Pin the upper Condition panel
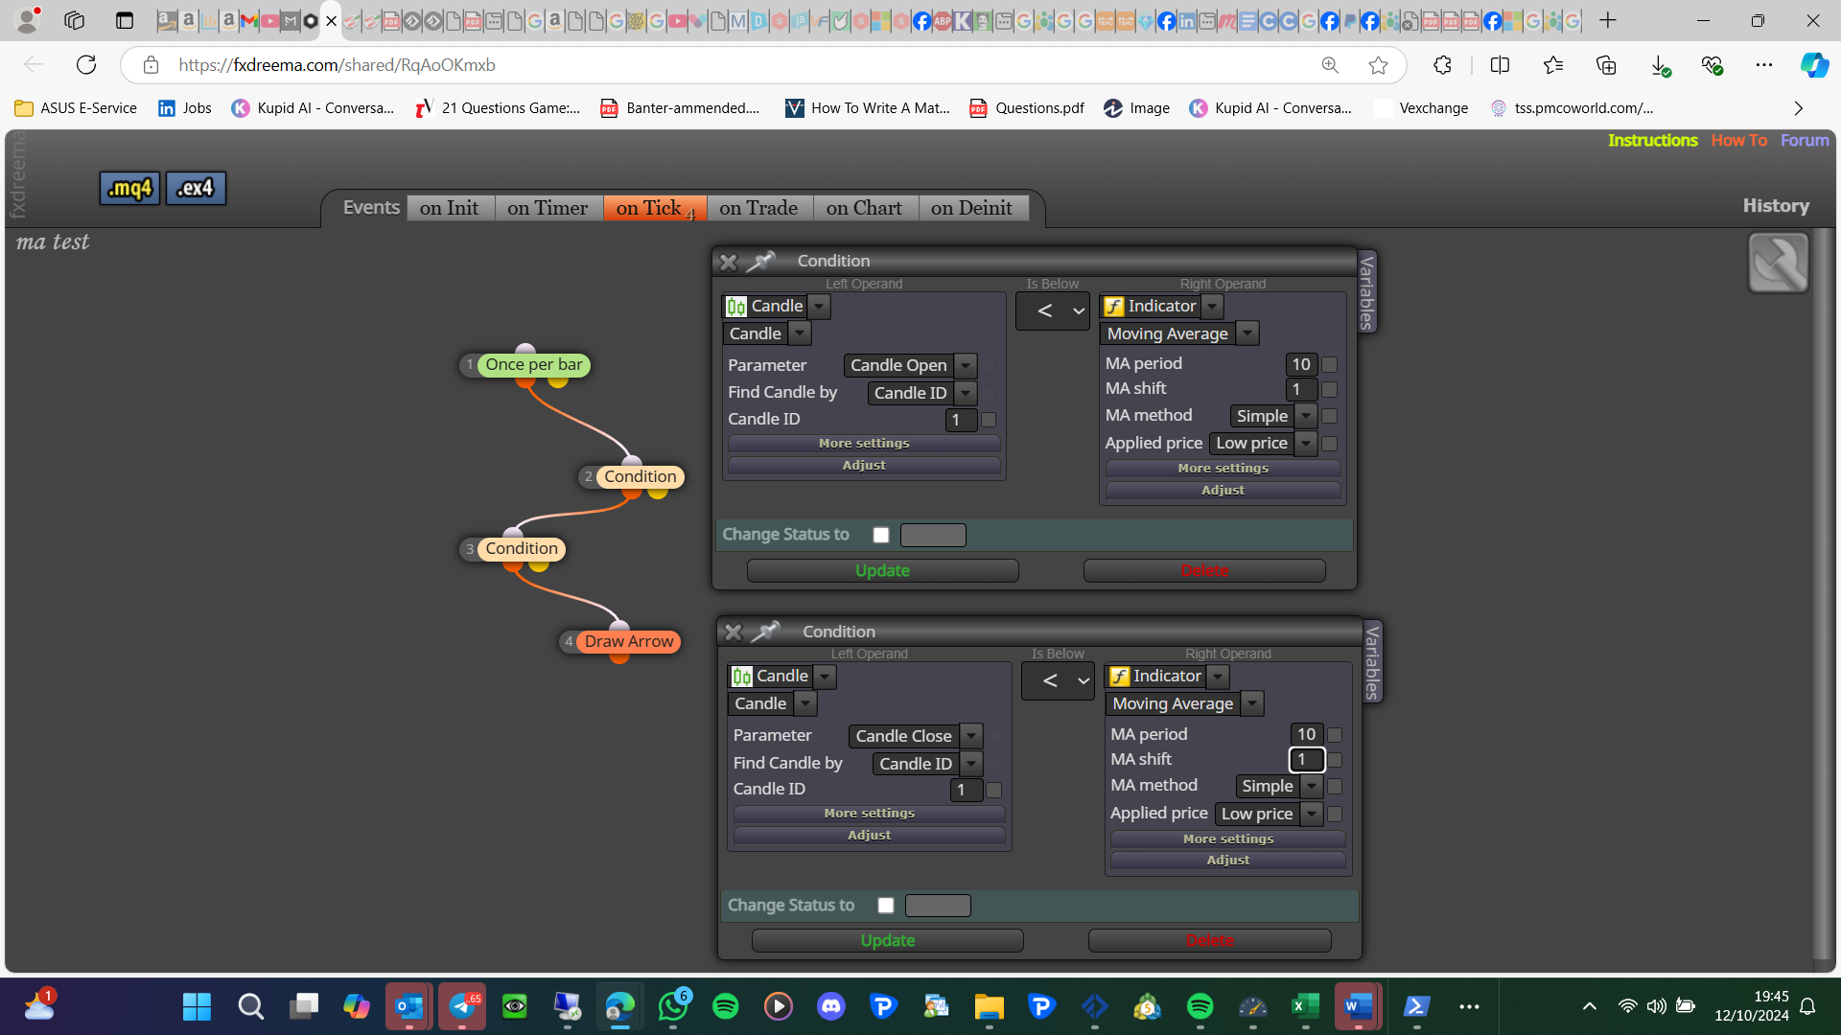Screen dimensions: 1841x1035 point(760,261)
